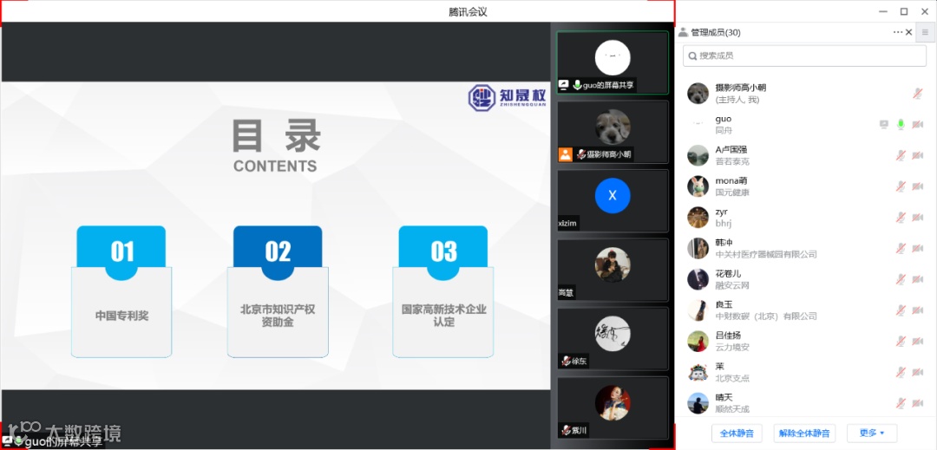Select xizim video tile
This screenshot has height=450, width=937.
click(x=613, y=201)
